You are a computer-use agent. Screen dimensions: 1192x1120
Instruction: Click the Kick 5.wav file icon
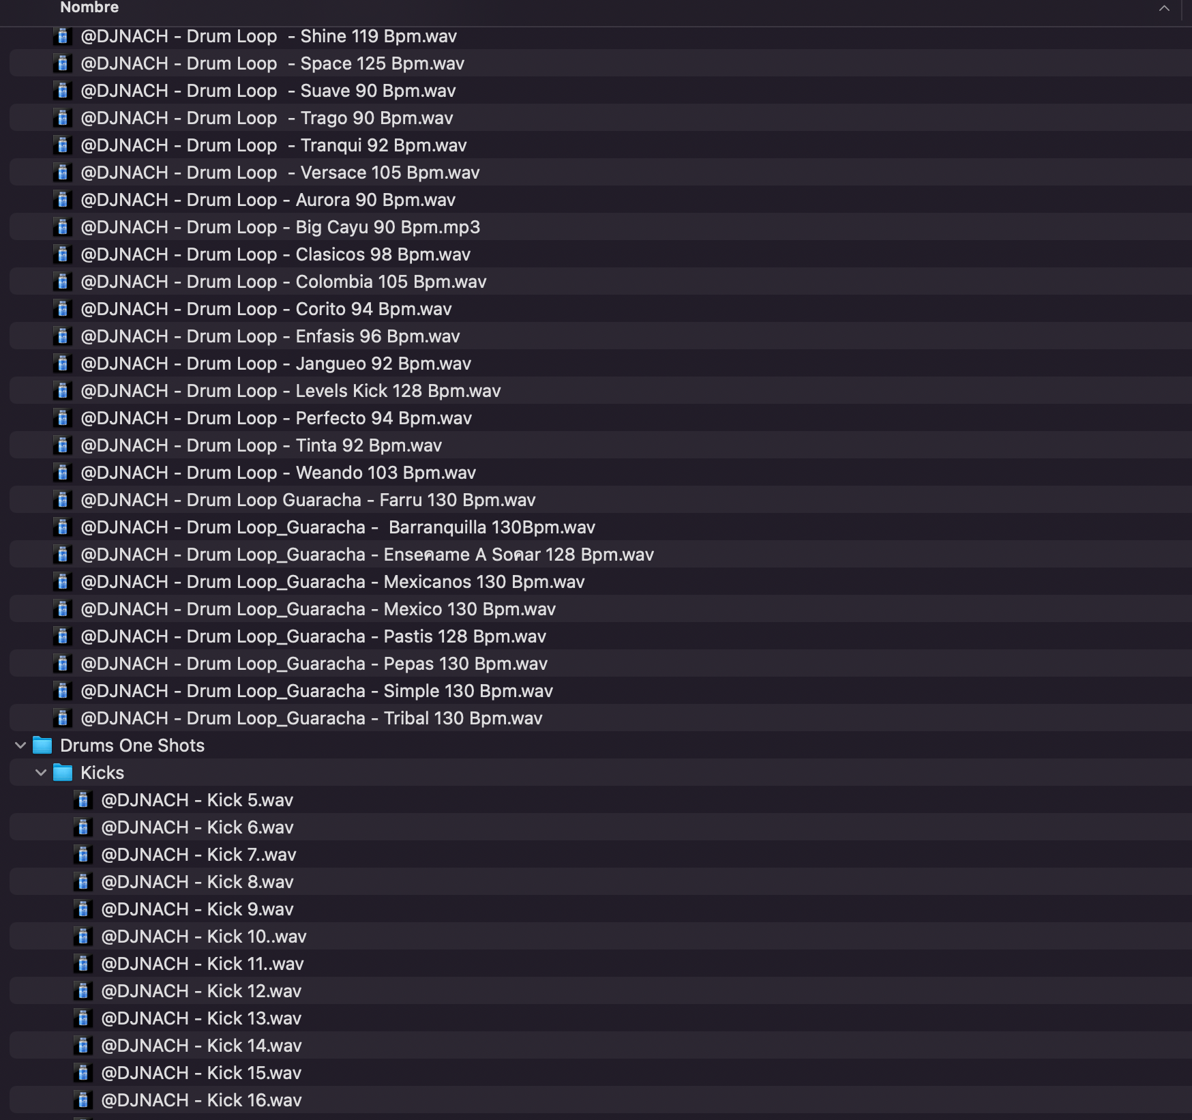[x=83, y=800]
